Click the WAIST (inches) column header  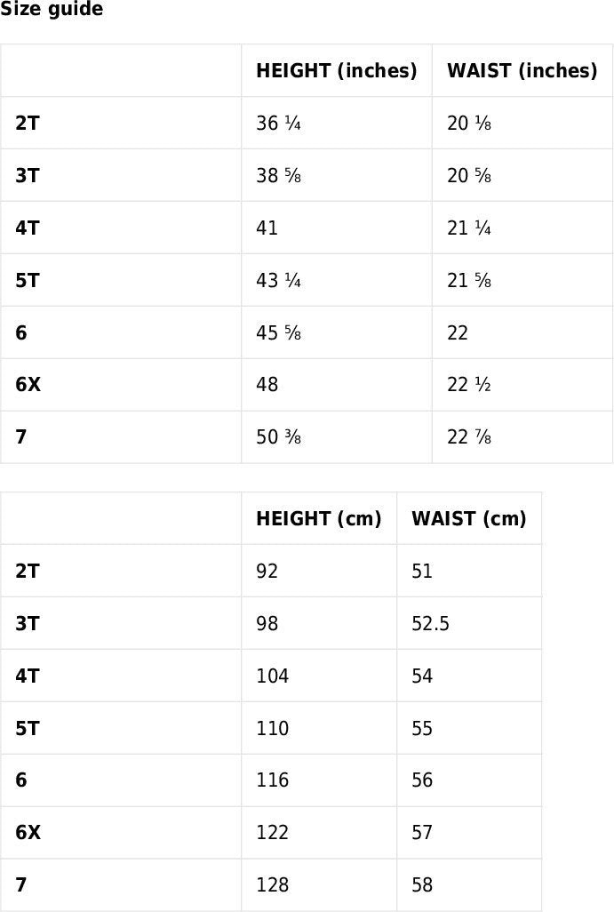coord(522,71)
